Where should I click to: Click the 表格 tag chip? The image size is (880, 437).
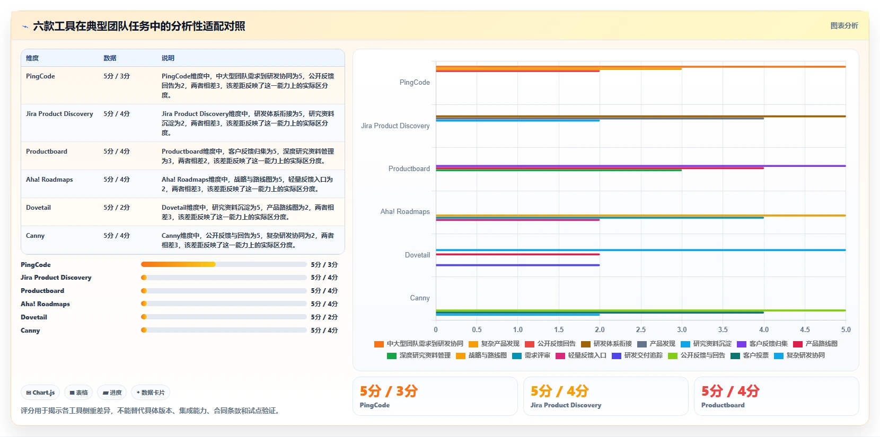[x=78, y=393]
